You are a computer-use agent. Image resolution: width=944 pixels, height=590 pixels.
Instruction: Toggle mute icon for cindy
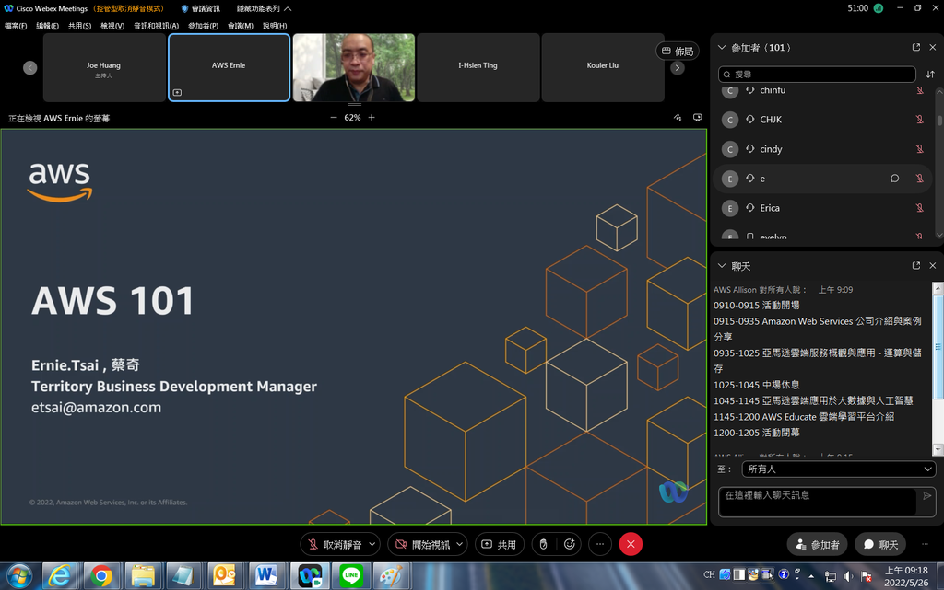click(920, 149)
